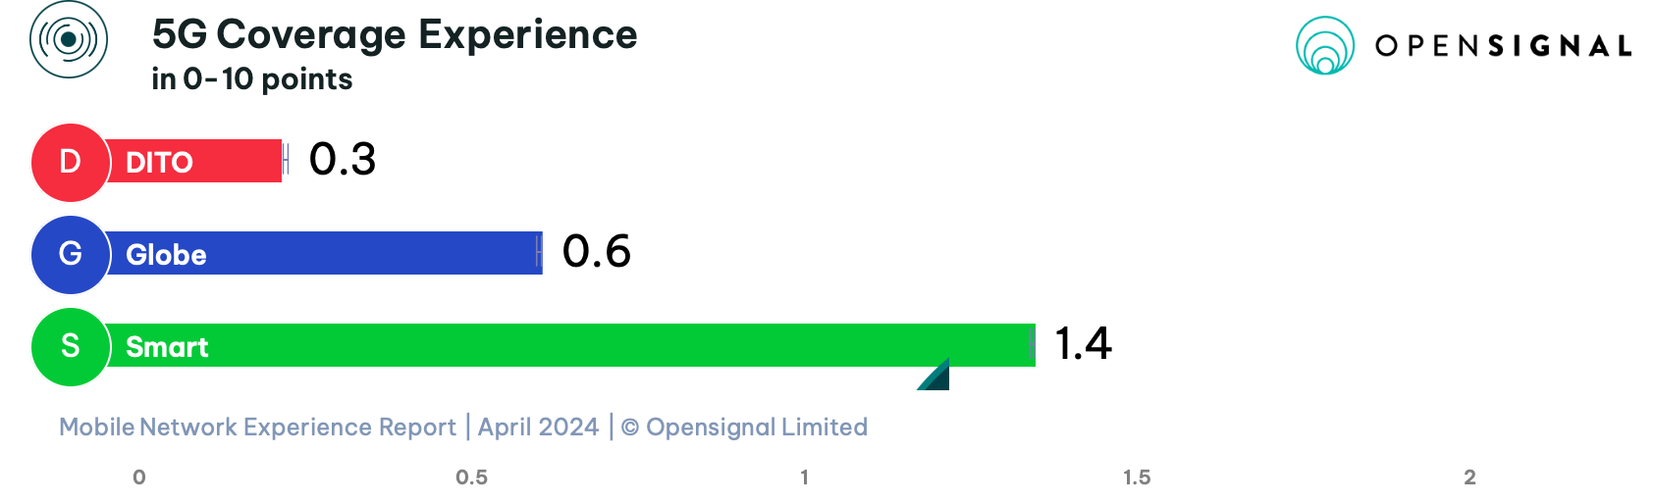This screenshot has height=504, width=1655.
Task: Click the 'in 0-10 points' subtitle
Action: click(252, 79)
